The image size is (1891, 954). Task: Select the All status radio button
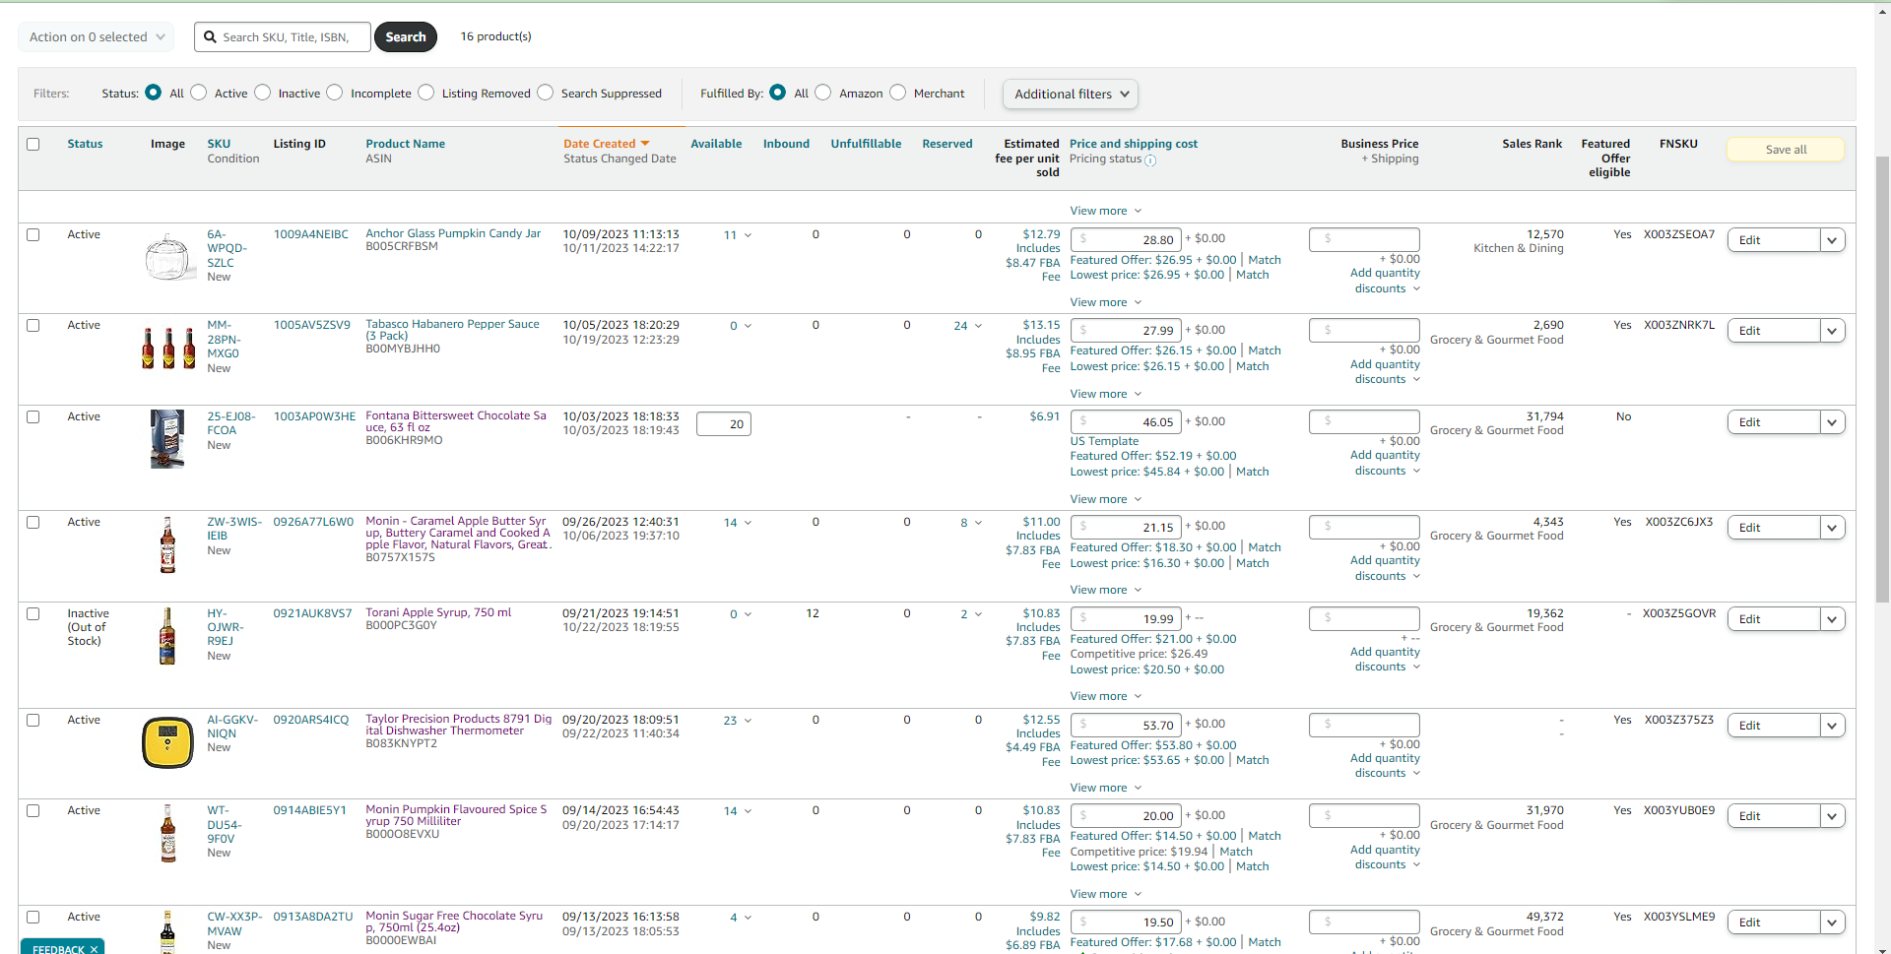[x=153, y=93]
